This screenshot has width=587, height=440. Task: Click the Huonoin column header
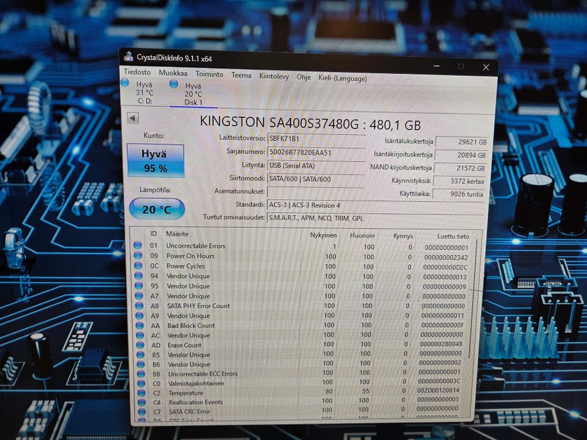coord(362,235)
